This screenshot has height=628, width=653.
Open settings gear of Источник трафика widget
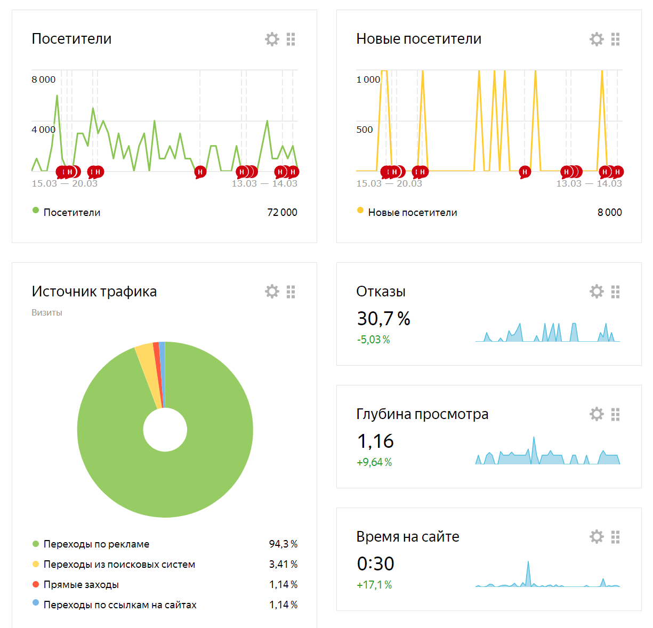pyautogui.click(x=272, y=292)
